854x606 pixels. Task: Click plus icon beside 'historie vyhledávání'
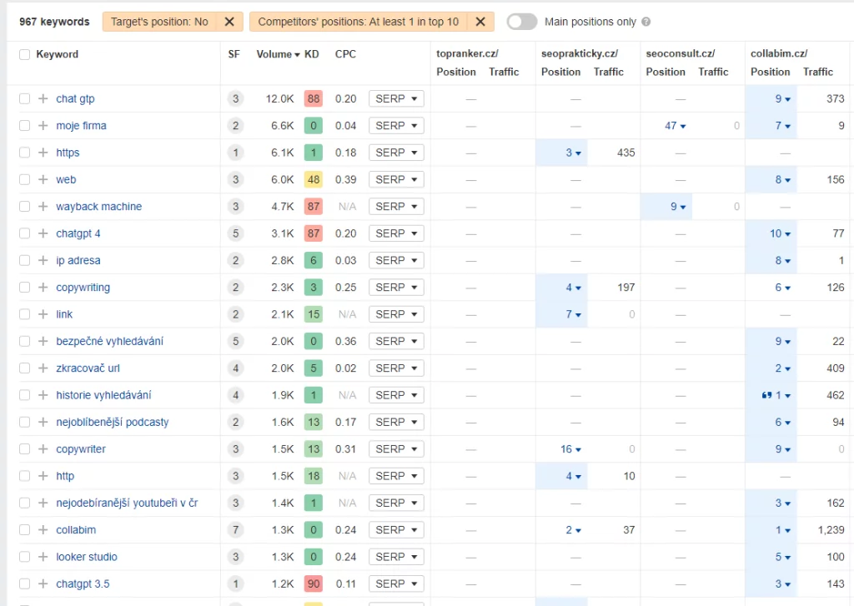tap(43, 395)
